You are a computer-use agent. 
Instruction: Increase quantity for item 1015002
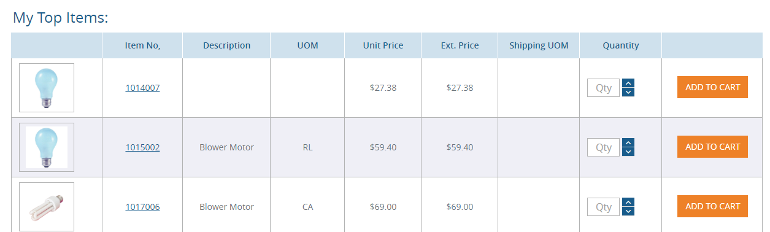click(628, 143)
